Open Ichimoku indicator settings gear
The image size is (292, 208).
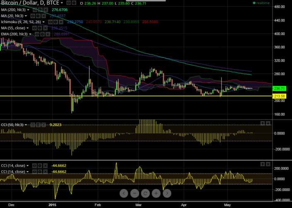pyautogui.click(x=56, y=22)
